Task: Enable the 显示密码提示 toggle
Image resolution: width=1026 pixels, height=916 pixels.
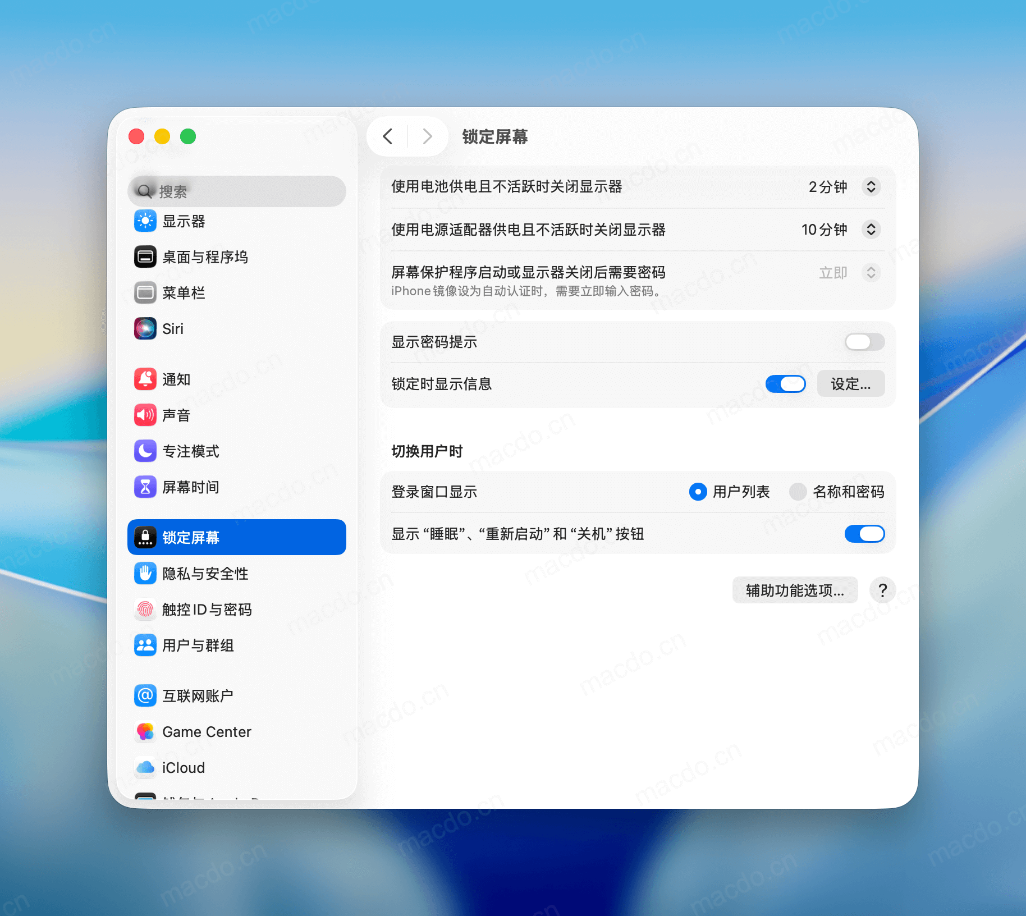Action: coord(864,342)
